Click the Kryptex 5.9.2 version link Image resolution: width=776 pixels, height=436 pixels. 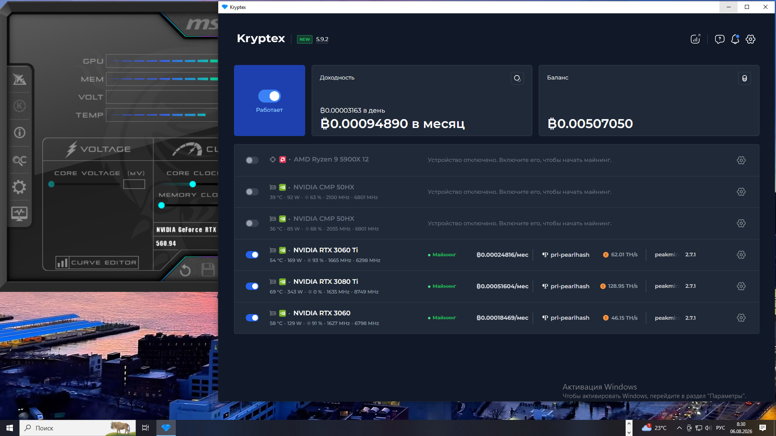pyautogui.click(x=322, y=39)
